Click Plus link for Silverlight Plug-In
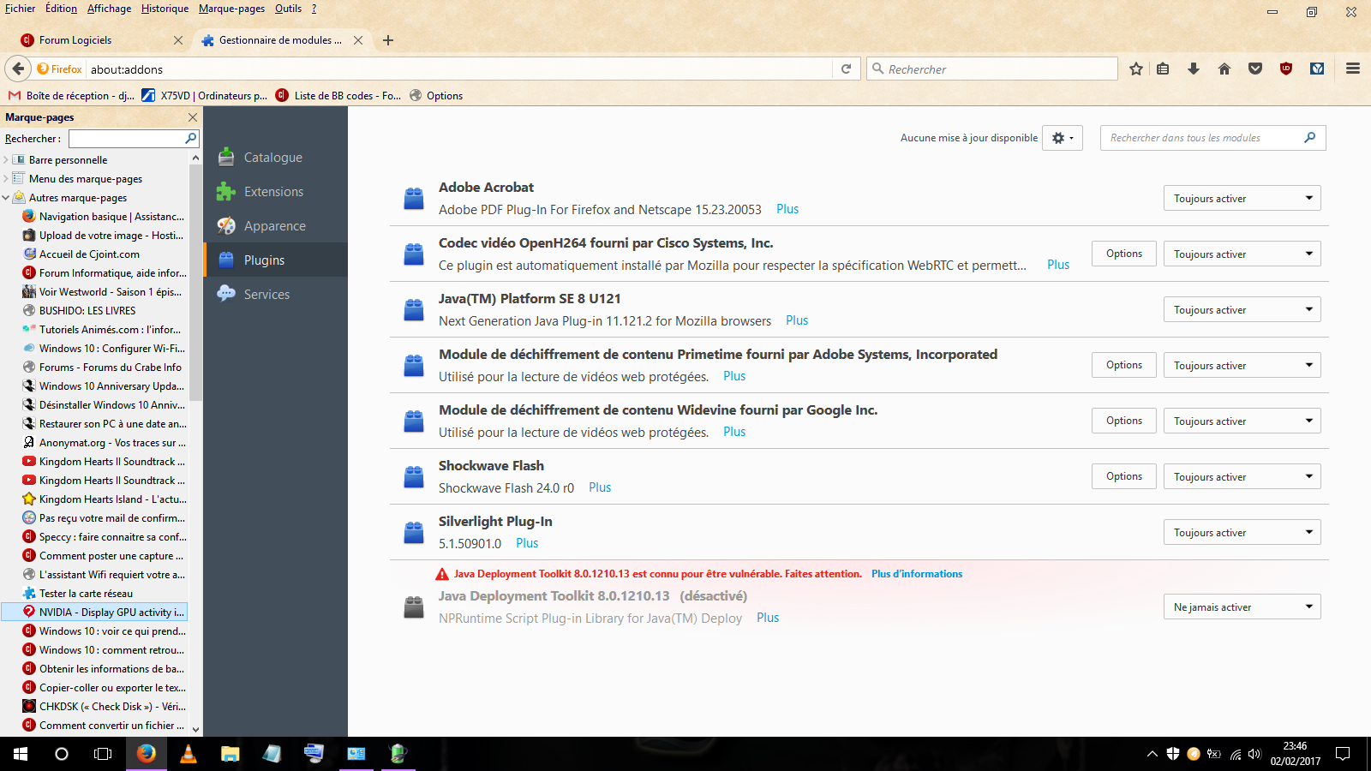The width and height of the screenshot is (1371, 771). (527, 543)
